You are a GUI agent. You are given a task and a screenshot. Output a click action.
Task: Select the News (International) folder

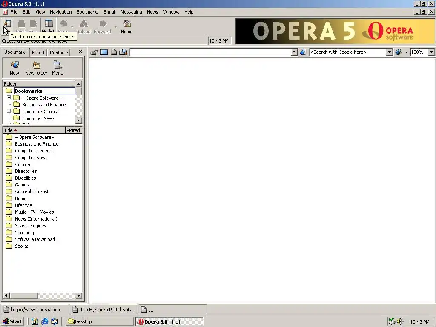point(36,219)
